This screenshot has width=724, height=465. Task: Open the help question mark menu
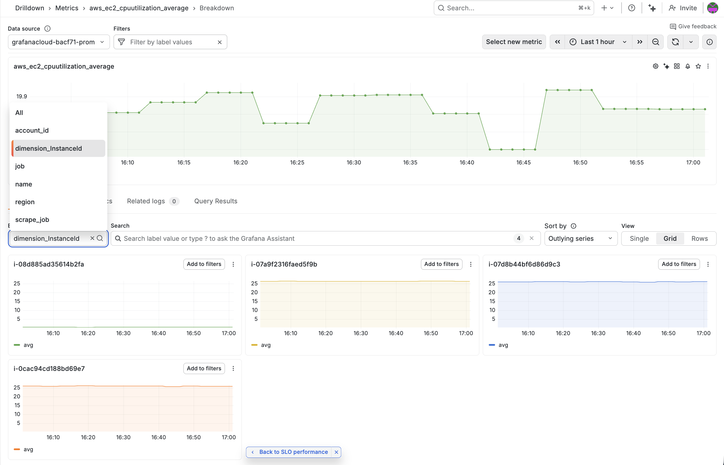pyautogui.click(x=631, y=8)
